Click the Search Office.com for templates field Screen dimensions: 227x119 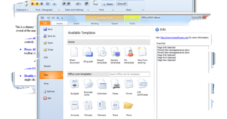[129, 74]
